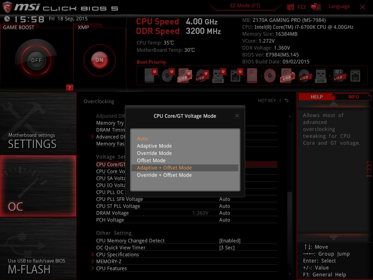Screen dimensions: 373x280
Task: Select the legacy USB hard disk boot icon
Action: point(287,76)
